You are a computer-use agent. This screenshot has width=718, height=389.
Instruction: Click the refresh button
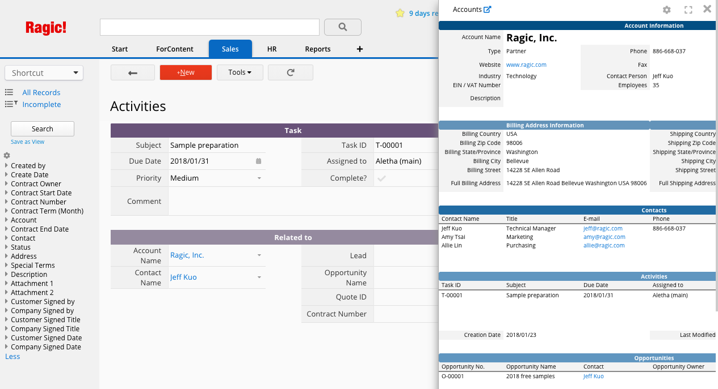tap(291, 72)
